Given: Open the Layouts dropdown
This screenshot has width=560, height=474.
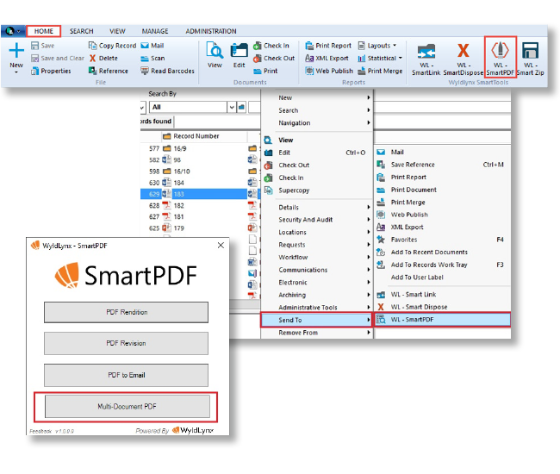Looking at the screenshot, I should 377,46.
